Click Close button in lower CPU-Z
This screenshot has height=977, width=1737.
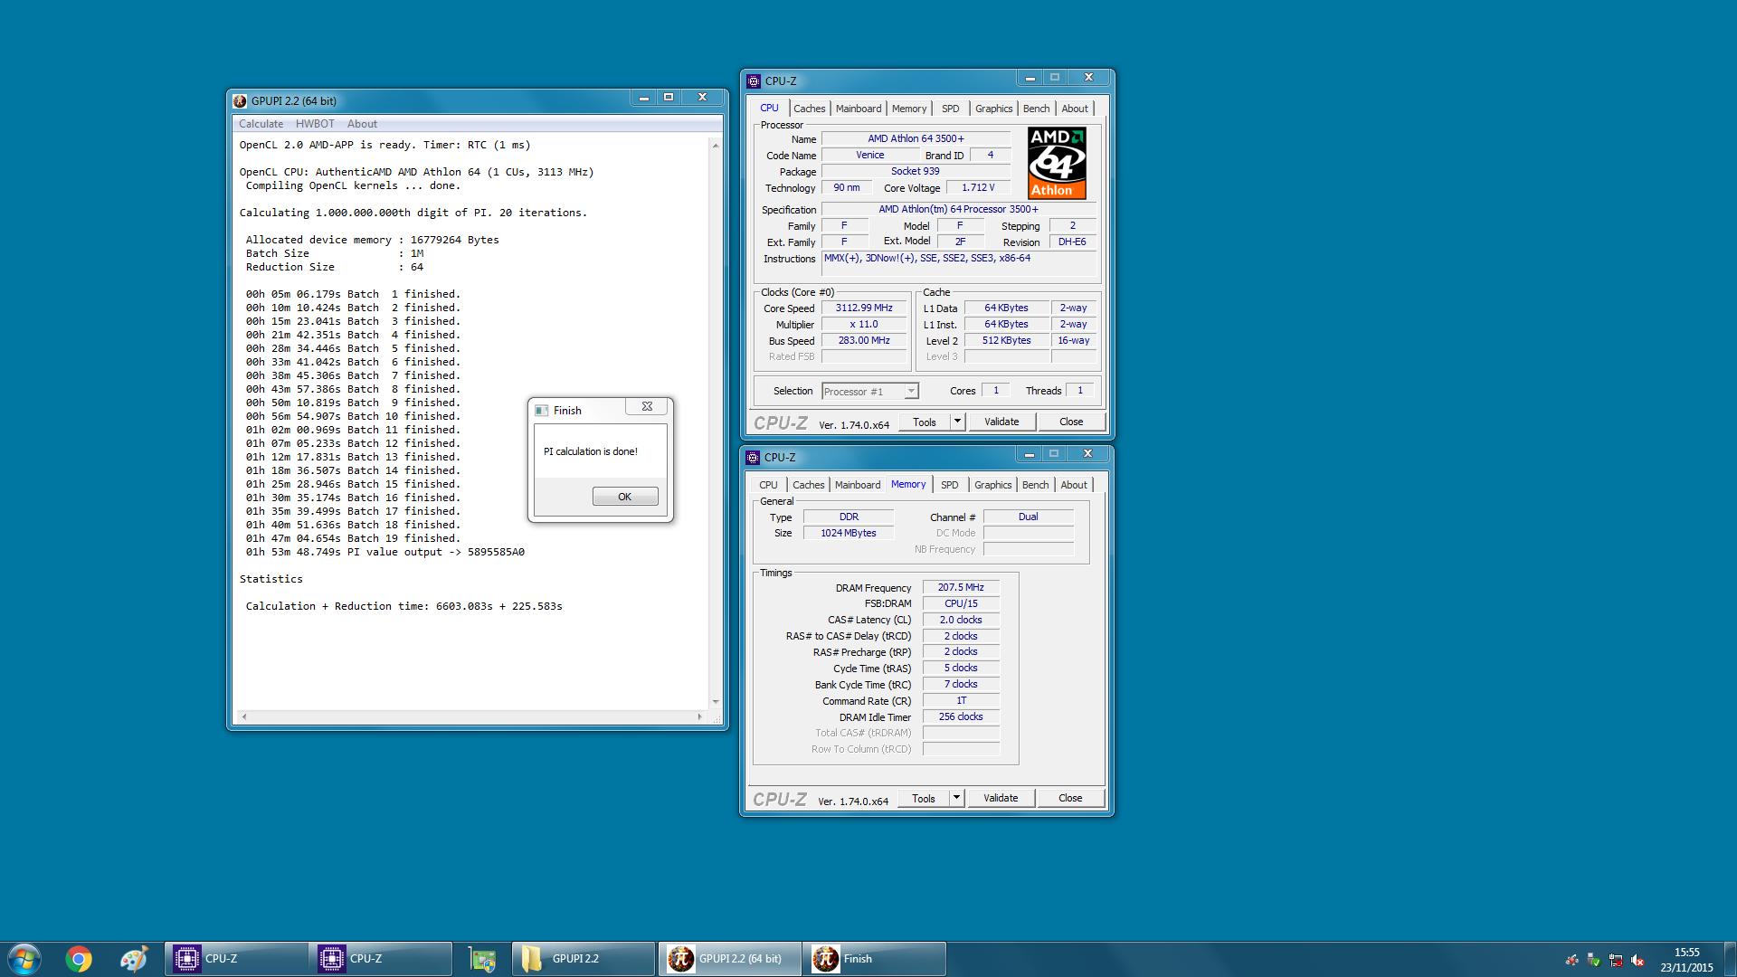click(x=1070, y=799)
